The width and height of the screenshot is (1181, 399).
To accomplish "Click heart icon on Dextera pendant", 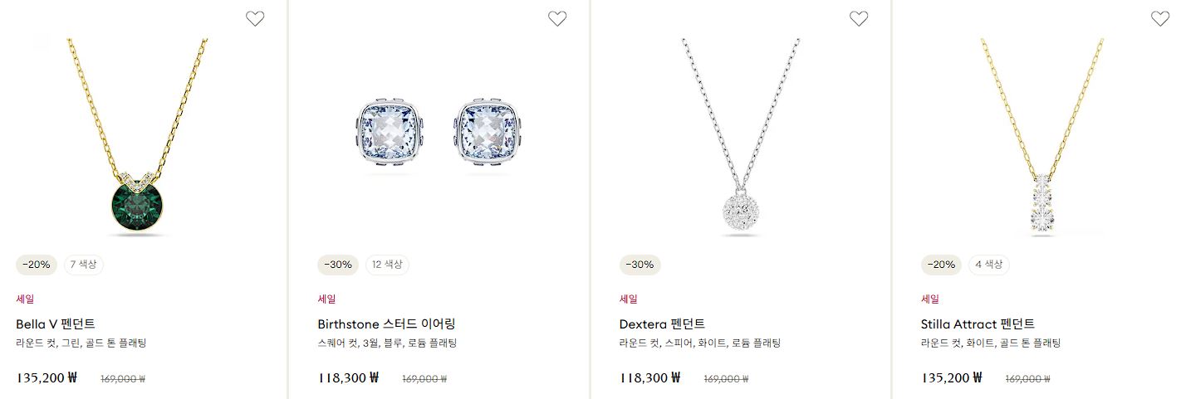I will 859,18.
